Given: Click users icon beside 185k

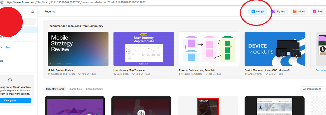Looking at the screenshot, I should click(275, 74).
